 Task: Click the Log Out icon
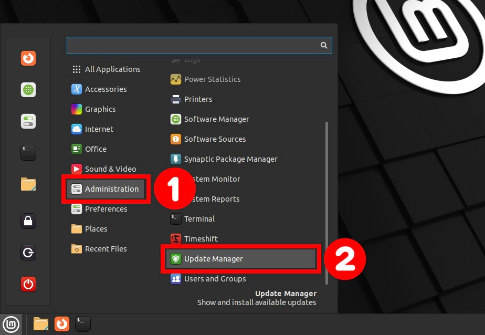[28, 253]
